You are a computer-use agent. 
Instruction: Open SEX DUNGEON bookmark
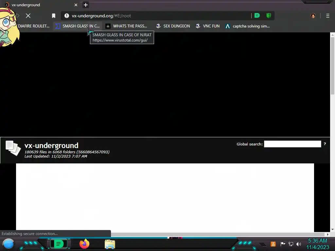(x=173, y=26)
